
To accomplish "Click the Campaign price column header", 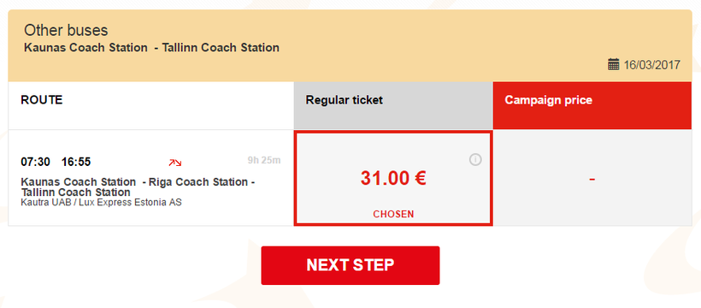I will 592,105.
